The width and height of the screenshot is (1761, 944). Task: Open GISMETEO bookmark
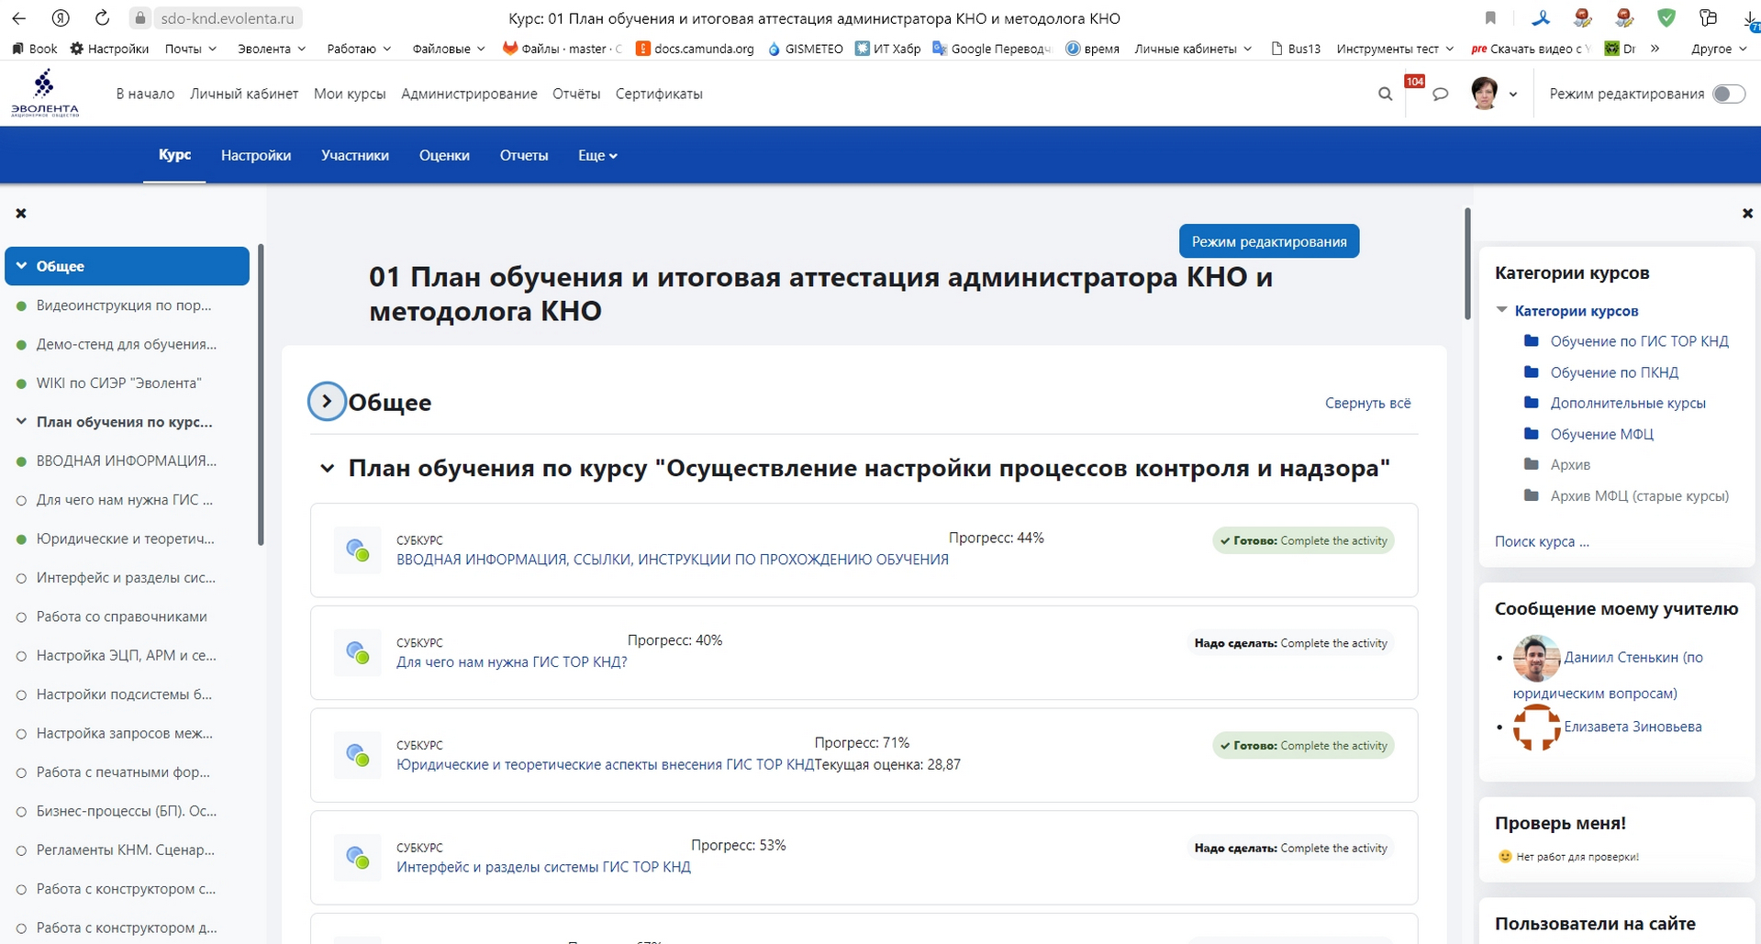pos(805,49)
